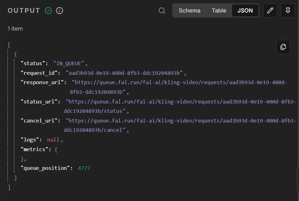Click the OUTPUT panel heading
Image resolution: width=299 pixels, height=201 pixels.
tap(24, 11)
